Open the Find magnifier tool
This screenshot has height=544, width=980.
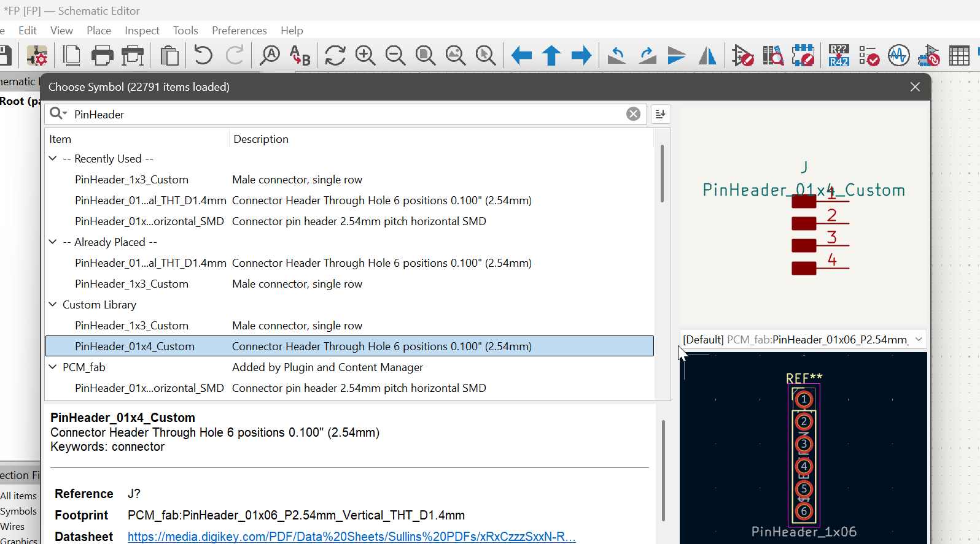pos(270,56)
